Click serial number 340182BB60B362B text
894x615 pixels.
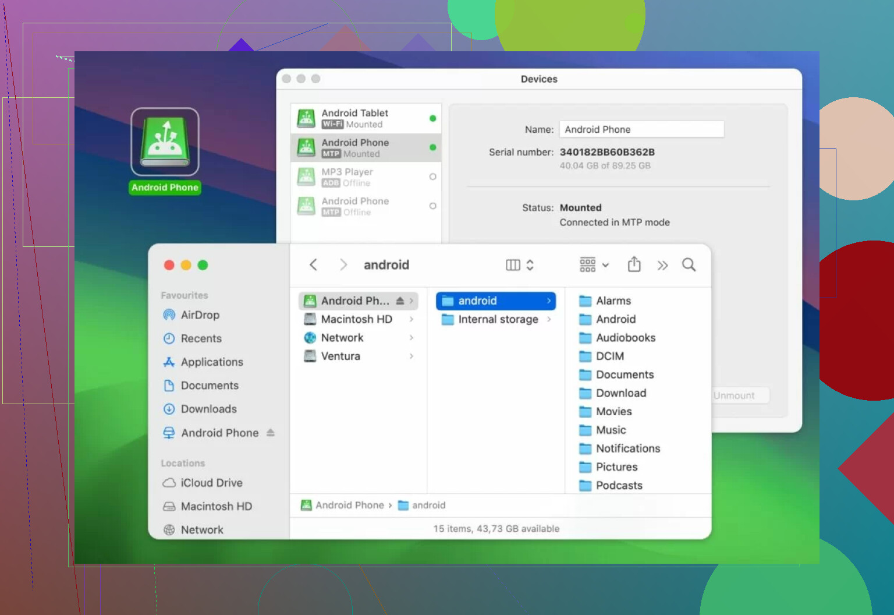coord(607,152)
